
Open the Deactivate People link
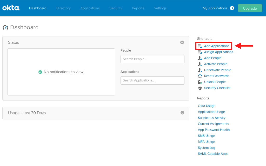[217, 70]
